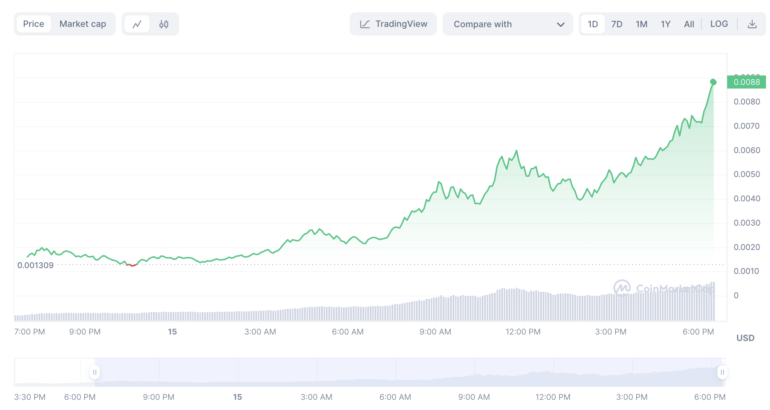Select the 1D time range tab
The image size is (770, 410).
[x=593, y=24]
